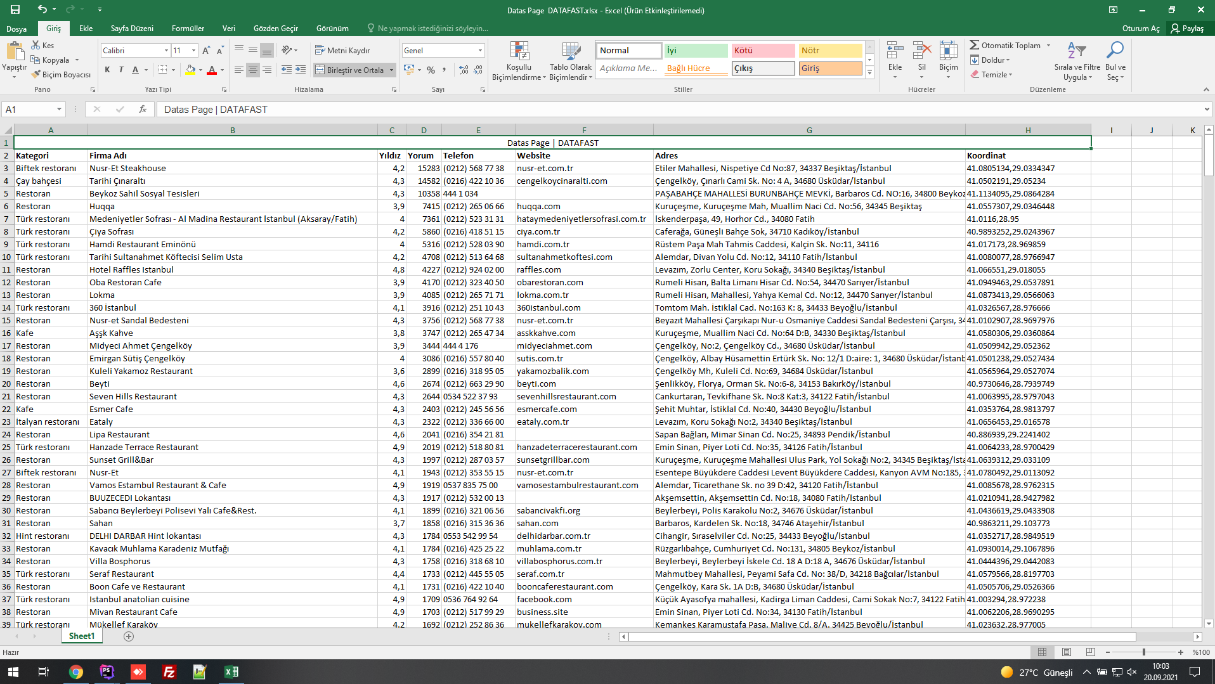Collapse the ribbon with chevron
The image size is (1215, 684).
coord(1206,89)
